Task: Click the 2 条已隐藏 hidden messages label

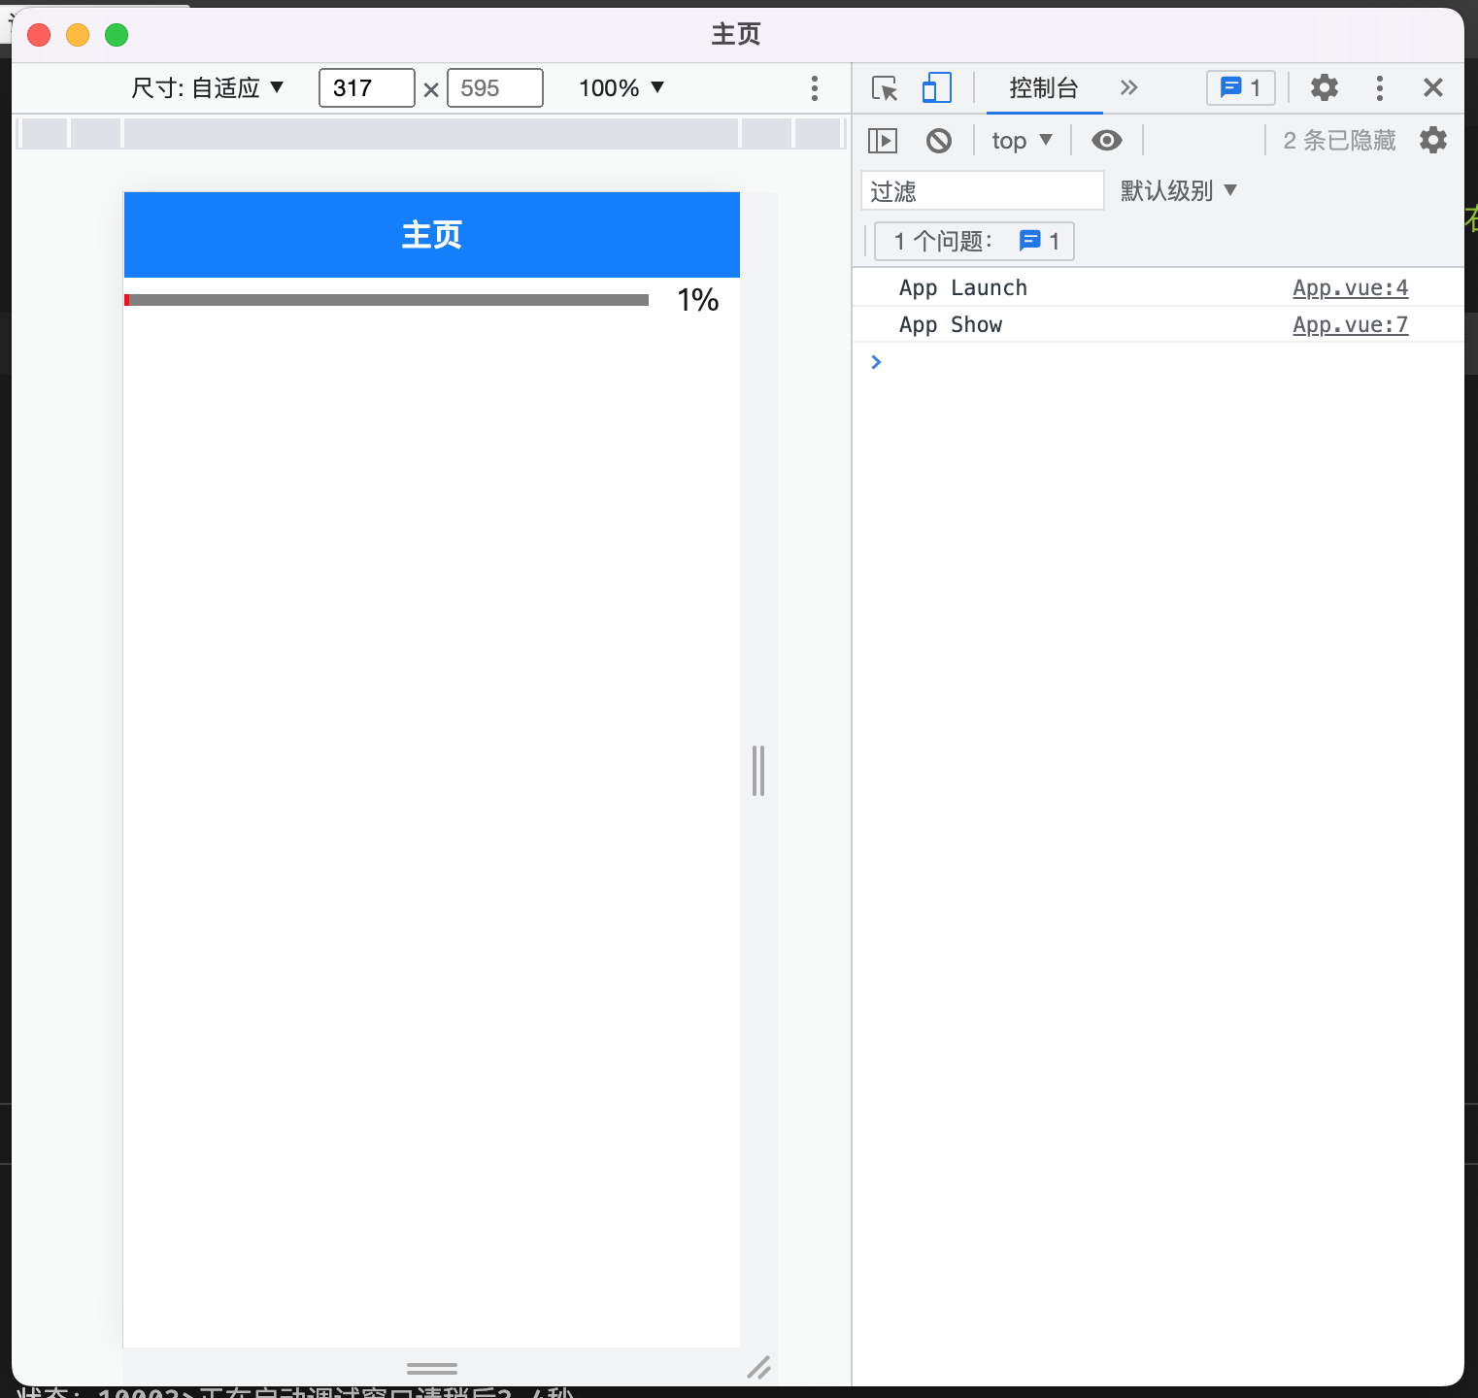Action: coord(1339,141)
